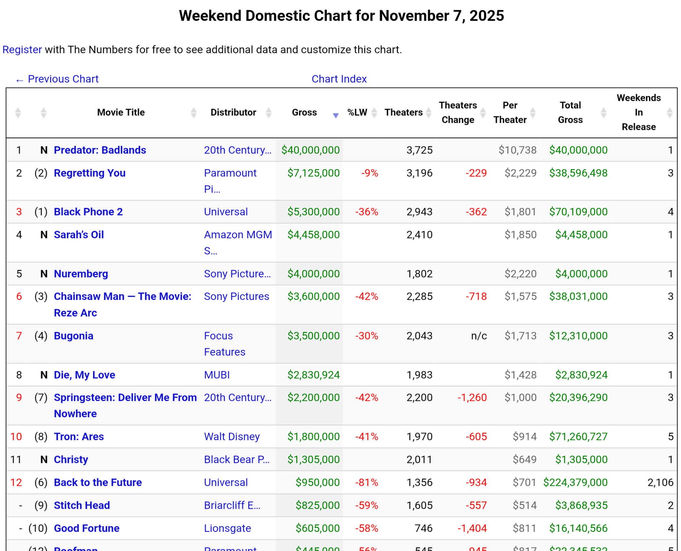The height and width of the screenshot is (551, 681).
Task: Click sort arrows next to %LW header
Action: (x=374, y=113)
